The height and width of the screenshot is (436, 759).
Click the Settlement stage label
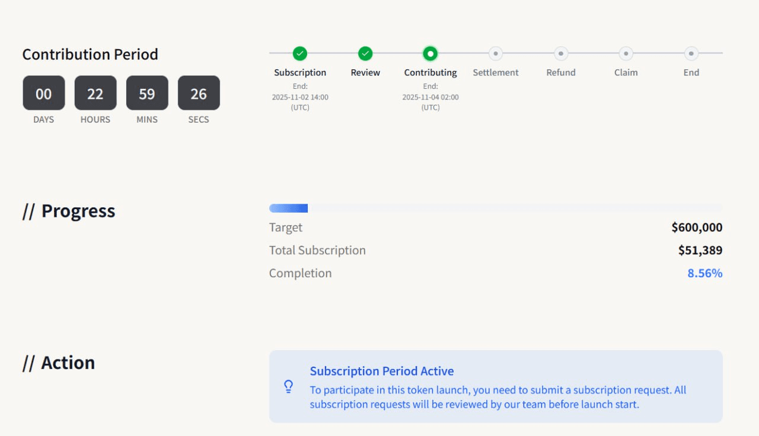click(496, 72)
